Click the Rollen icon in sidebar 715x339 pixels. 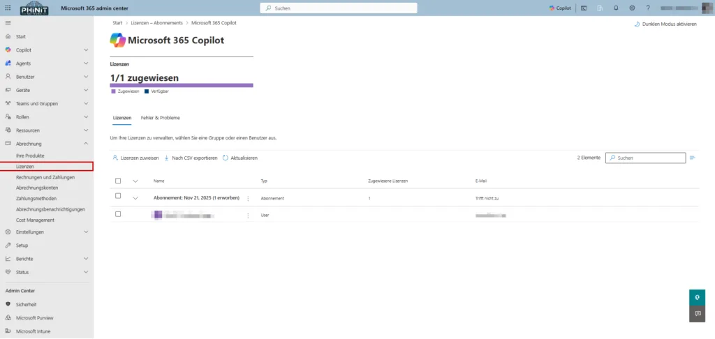click(x=8, y=117)
